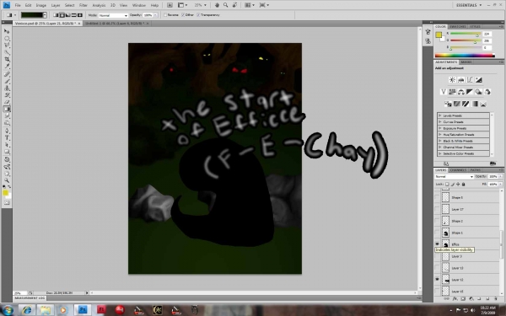The height and width of the screenshot is (316, 506).
Task: Select the Layer 17 layer
Action: (471, 209)
